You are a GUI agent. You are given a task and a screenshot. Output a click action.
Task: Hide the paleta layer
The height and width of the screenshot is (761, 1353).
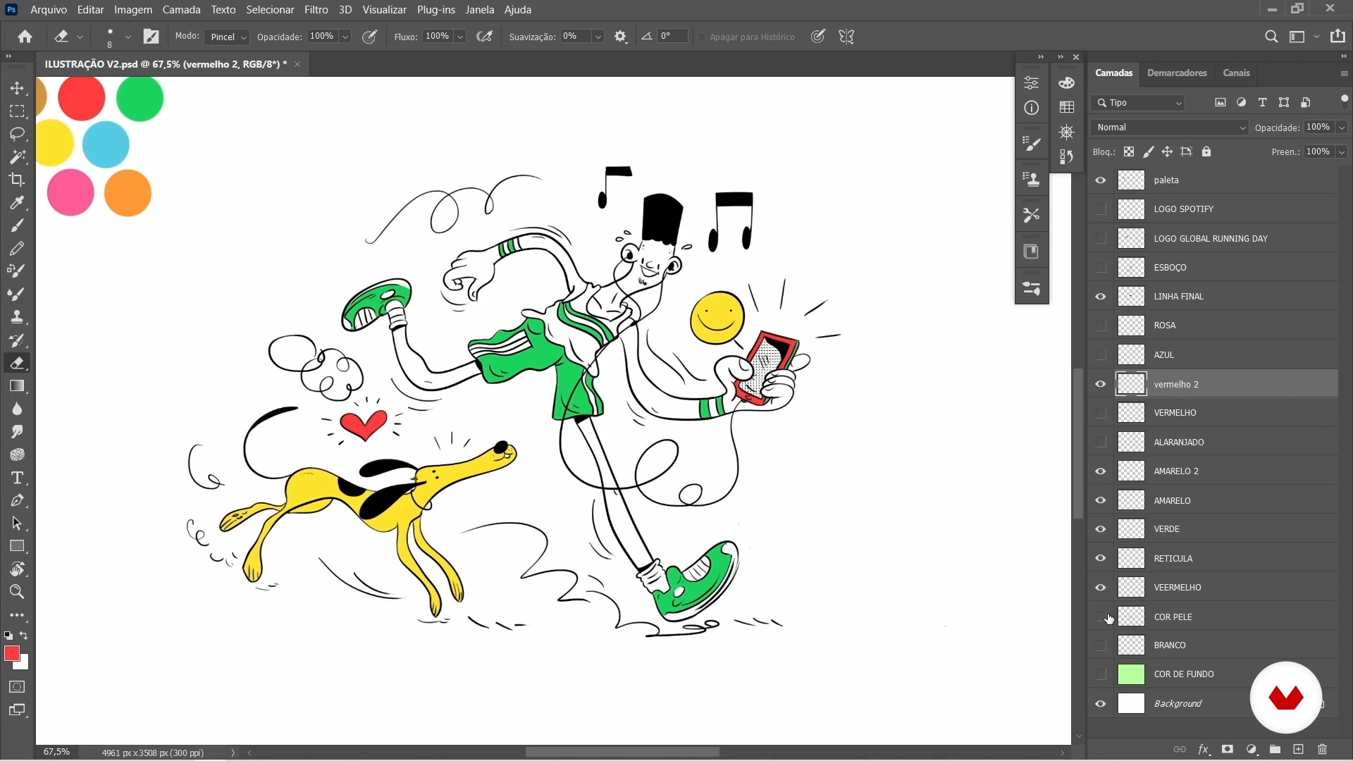tap(1100, 180)
